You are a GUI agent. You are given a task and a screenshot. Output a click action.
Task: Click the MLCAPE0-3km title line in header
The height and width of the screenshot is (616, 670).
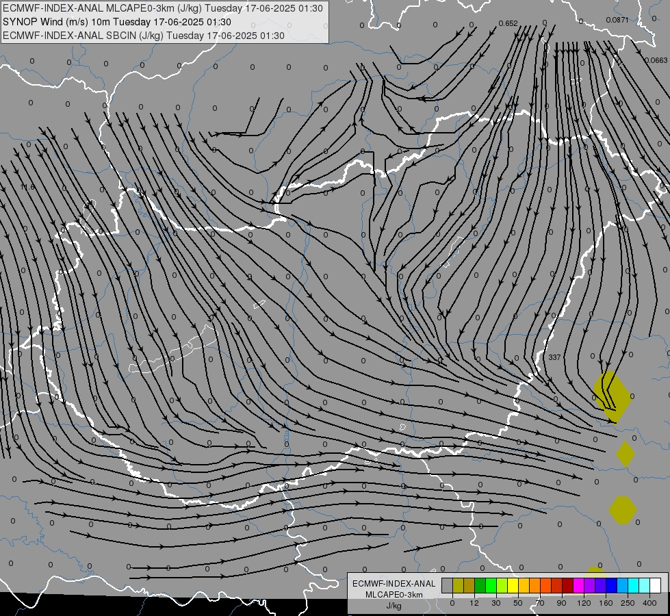coord(163,8)
